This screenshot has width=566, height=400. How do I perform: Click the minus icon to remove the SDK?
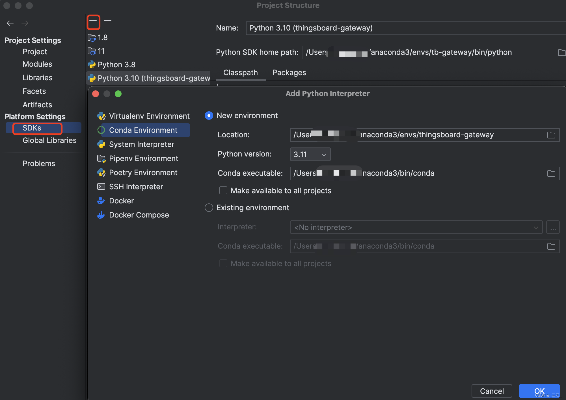108,21
